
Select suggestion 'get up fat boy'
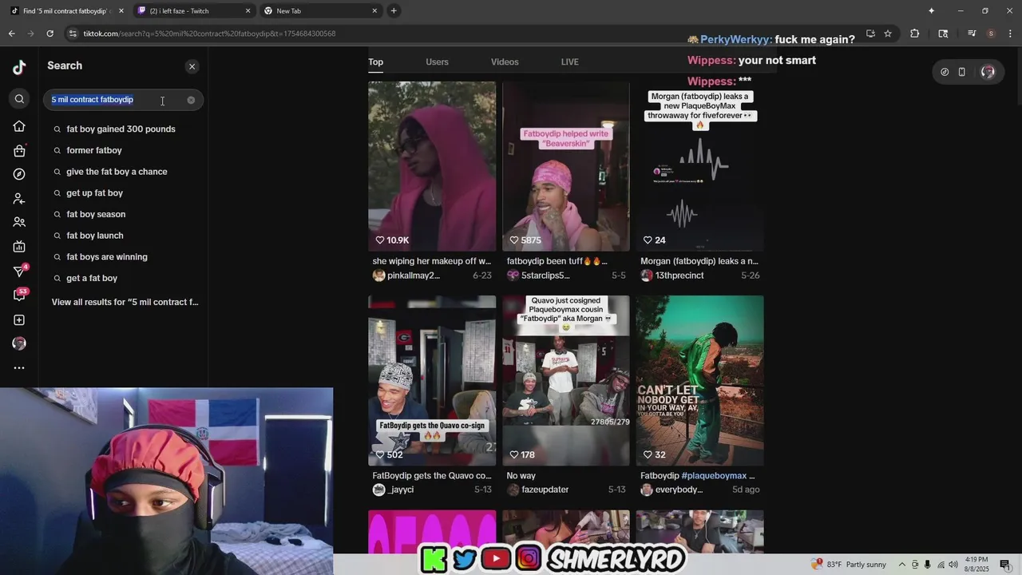[x=94, y=192]
